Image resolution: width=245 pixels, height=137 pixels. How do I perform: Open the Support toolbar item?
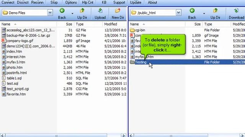click(119, 3)
